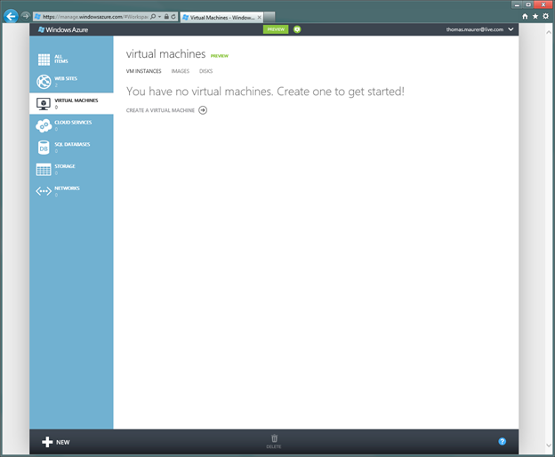Open the Web Sites globe icon
The height and width of the screenshot is (457, 555).
(x=44, y=82)
